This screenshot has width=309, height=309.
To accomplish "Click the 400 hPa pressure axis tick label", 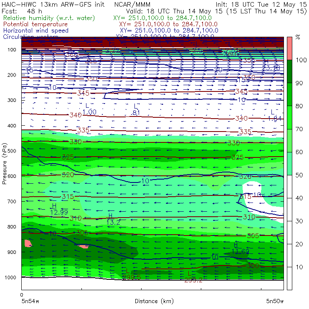I will click(12, 126).
